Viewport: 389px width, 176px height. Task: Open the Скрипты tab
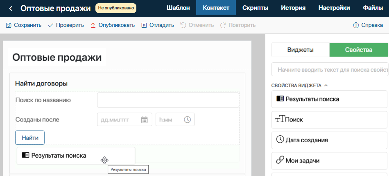click(x=255, y=8)
